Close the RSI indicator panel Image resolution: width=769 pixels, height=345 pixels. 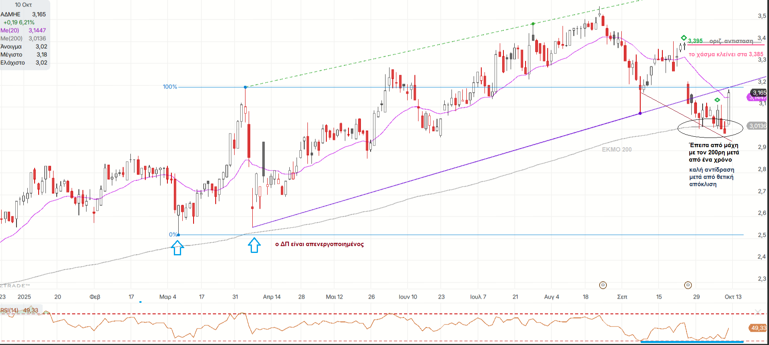tap(758, 312)
